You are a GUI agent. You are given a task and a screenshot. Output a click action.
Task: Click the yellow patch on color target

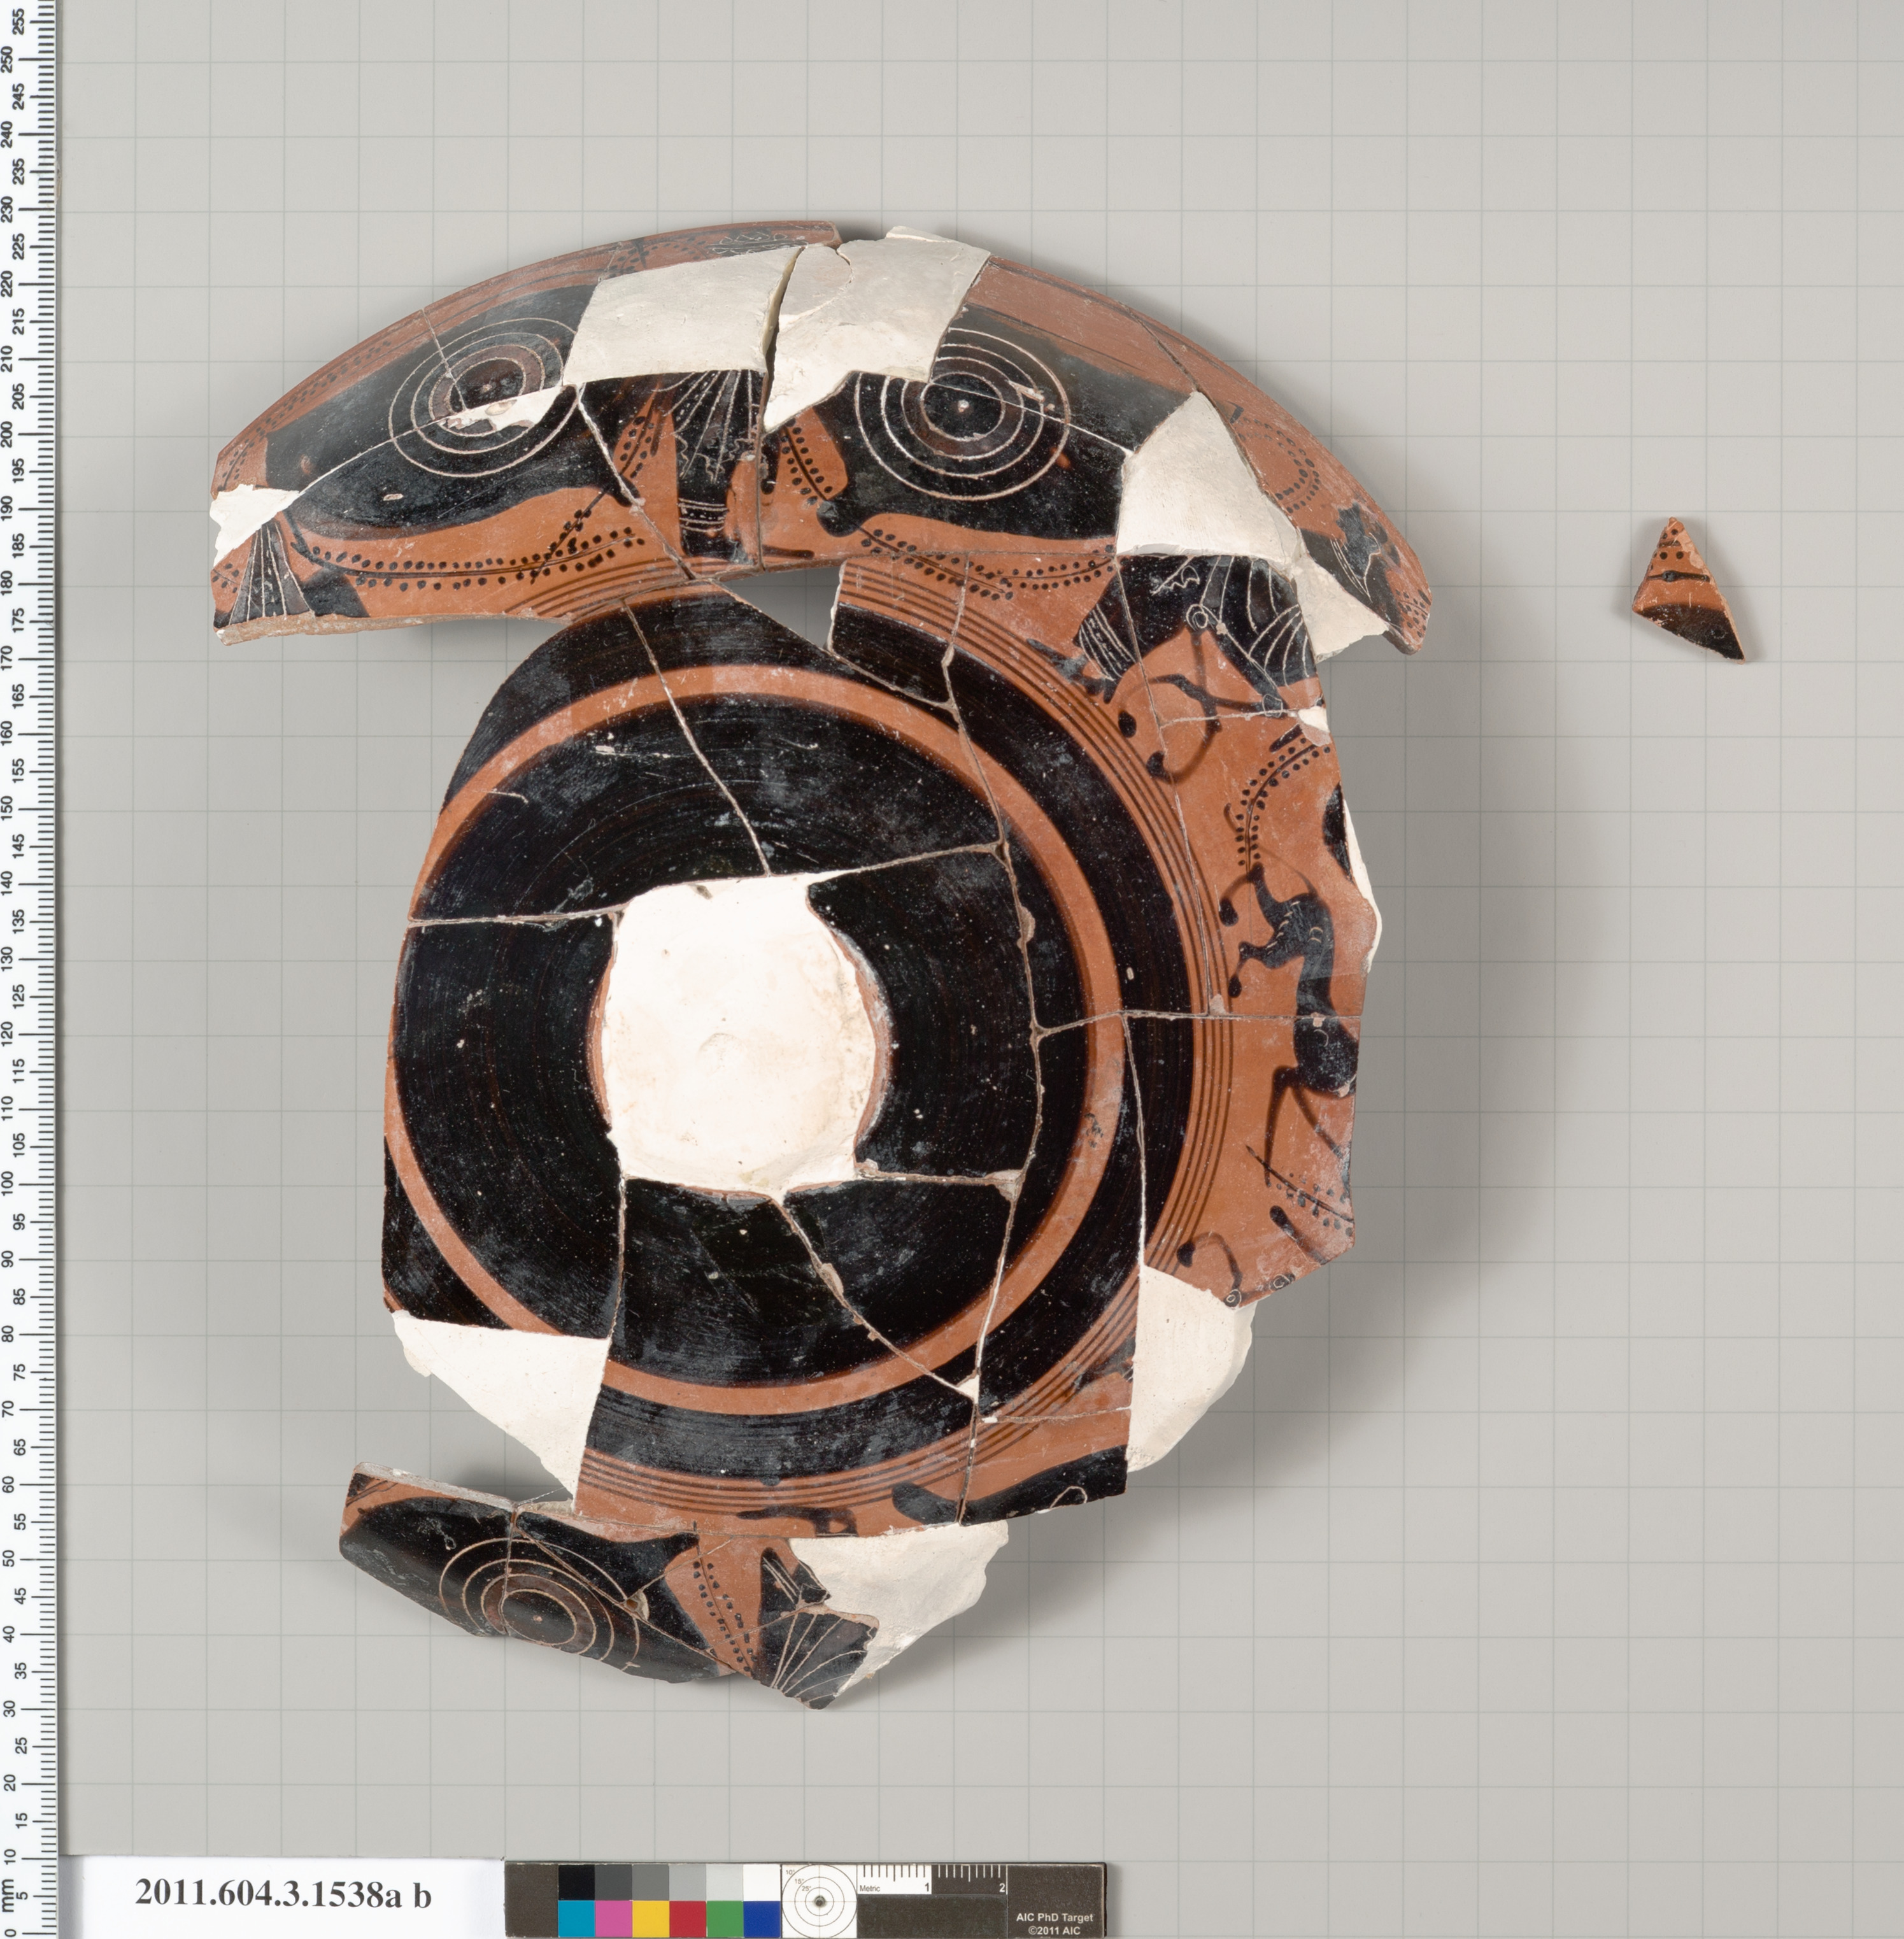coord(650,1918)
